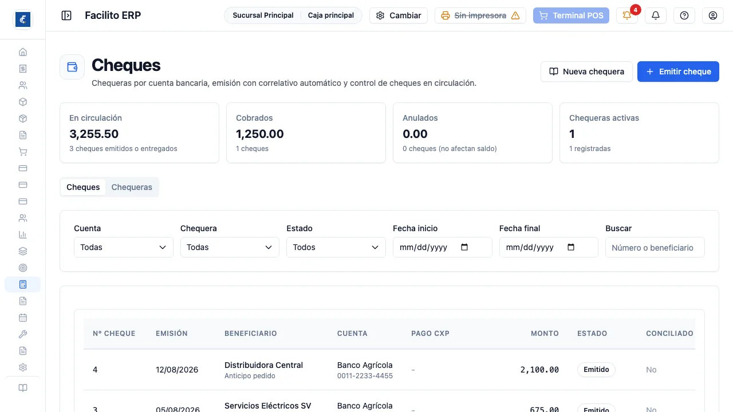The width and height of the screenshot is (733, 412).
Task: Open the bar chart reports icon in sidebar
Action: [x=23, y=235]
